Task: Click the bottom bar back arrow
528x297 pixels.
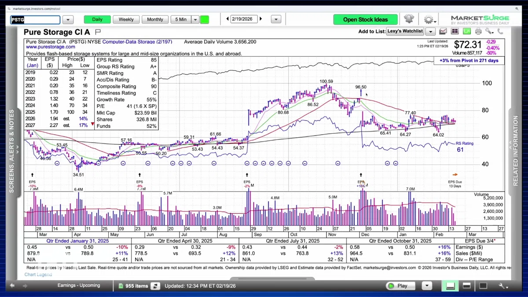Action: (13, 286)
